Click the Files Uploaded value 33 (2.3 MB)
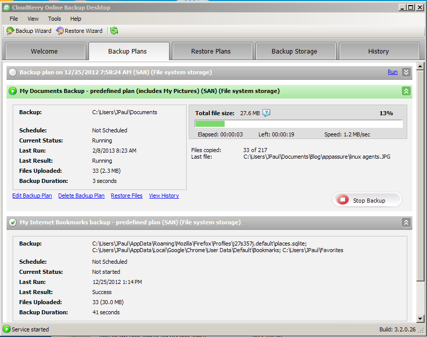 pos(106,171)
